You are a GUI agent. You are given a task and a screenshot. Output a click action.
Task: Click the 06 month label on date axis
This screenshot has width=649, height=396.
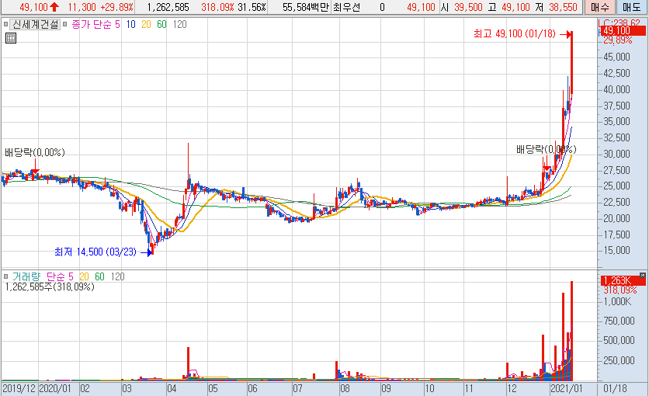click(252, 389)
